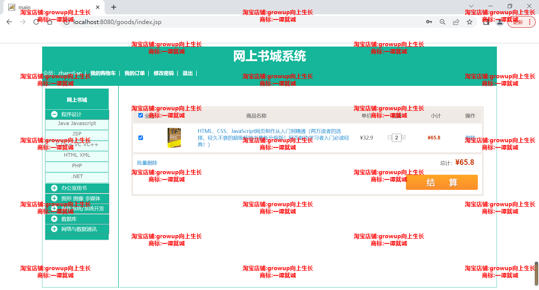Click the minus icon to decrease book quantity

[x=389, y=137]
